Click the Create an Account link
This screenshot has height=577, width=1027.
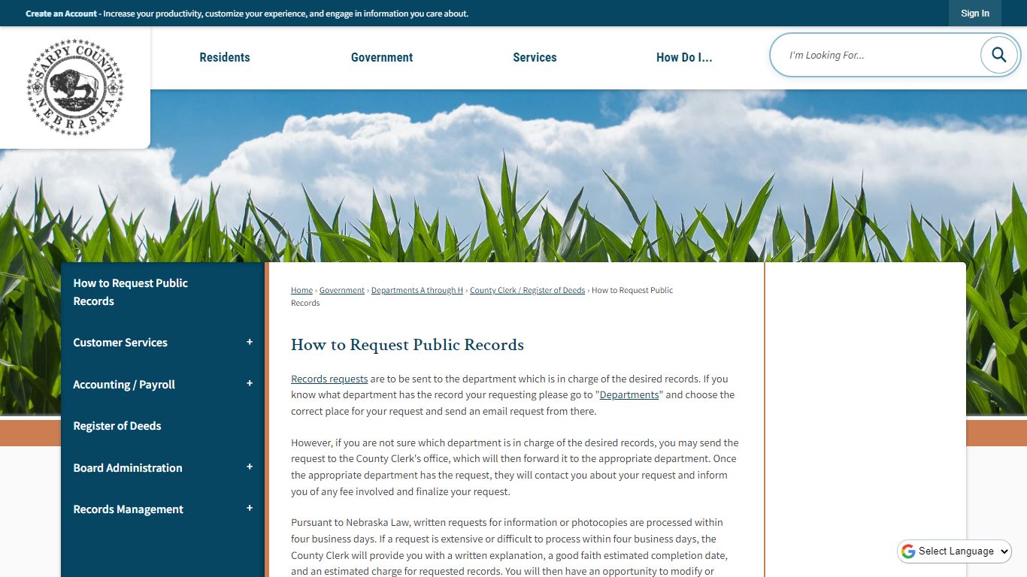click(62, 14)
